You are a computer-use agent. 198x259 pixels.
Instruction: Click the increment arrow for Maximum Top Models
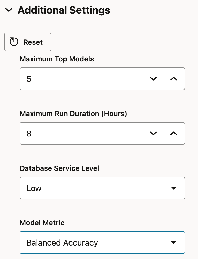click(174, 79)
